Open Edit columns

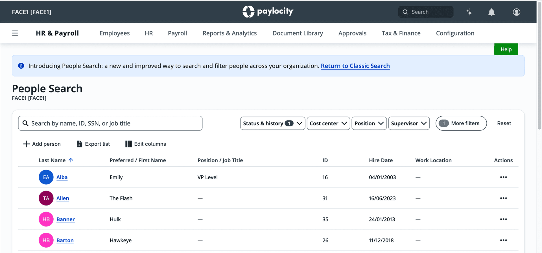[x=146, y=144]
